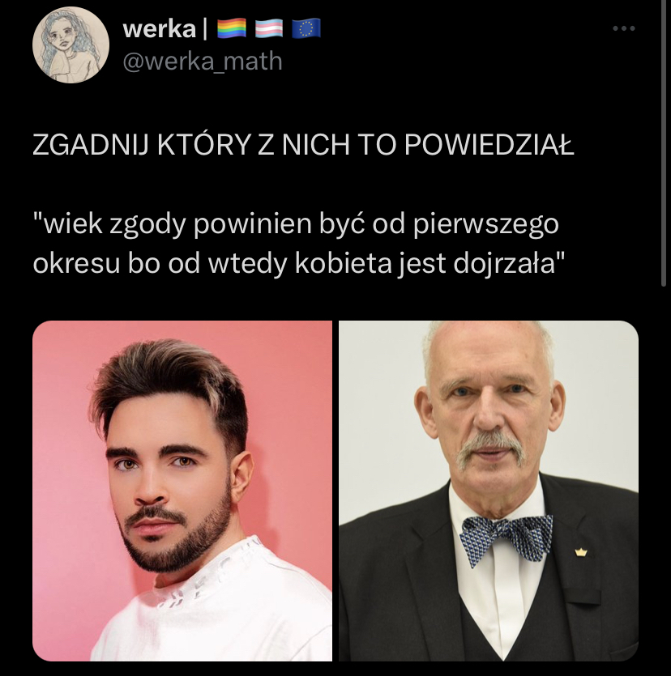Click the gold crown lapel pin
Screen dimensions: 671x676
point(581,552)
